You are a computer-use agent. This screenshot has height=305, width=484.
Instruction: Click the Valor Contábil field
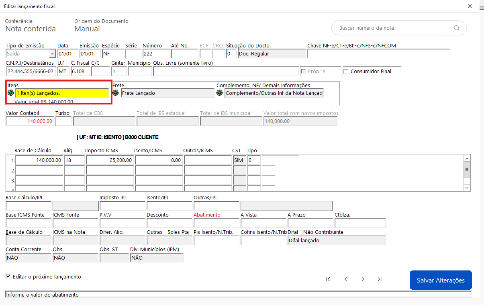30,121
